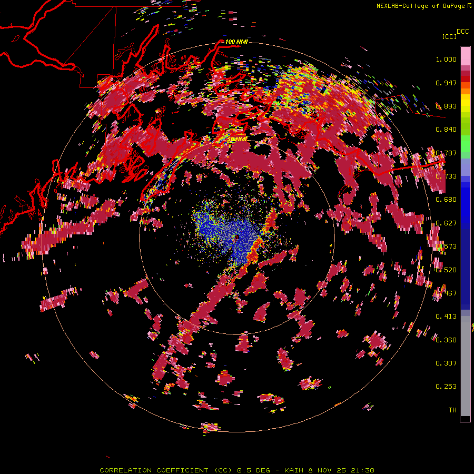Image resolution: width=474 pixels, height=474 pixels.
Task: Pick the yellow color bar segment
Action: click(465, 104)
